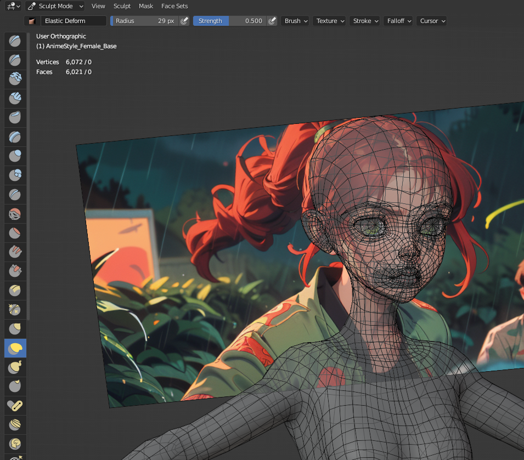The image size is (524, 460).
Task: Open the Sculpt menu
Action: pos(122,6)
